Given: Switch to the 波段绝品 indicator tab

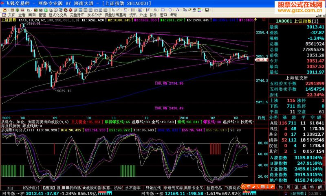Looking at the screenshot, I should (214, 188).
